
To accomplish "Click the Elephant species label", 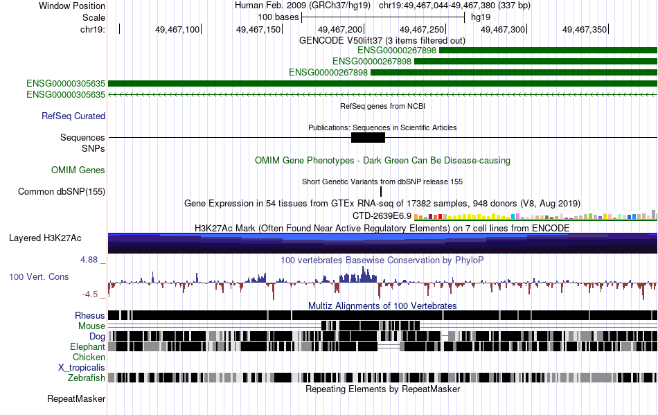I will 87,346.
